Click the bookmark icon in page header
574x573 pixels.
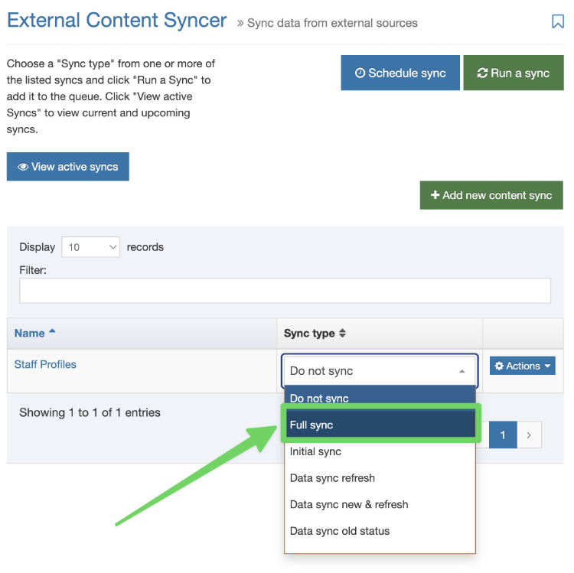(x=558, y=21)
